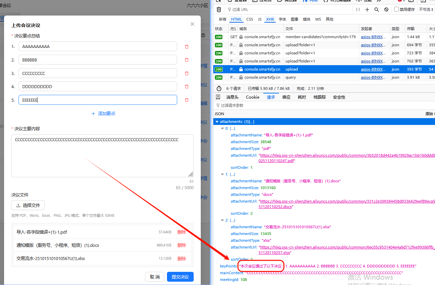Viewport: 435px width, 285px height.
Task: Collapse the attachments item 0 entry
Action: click(223, 128)
